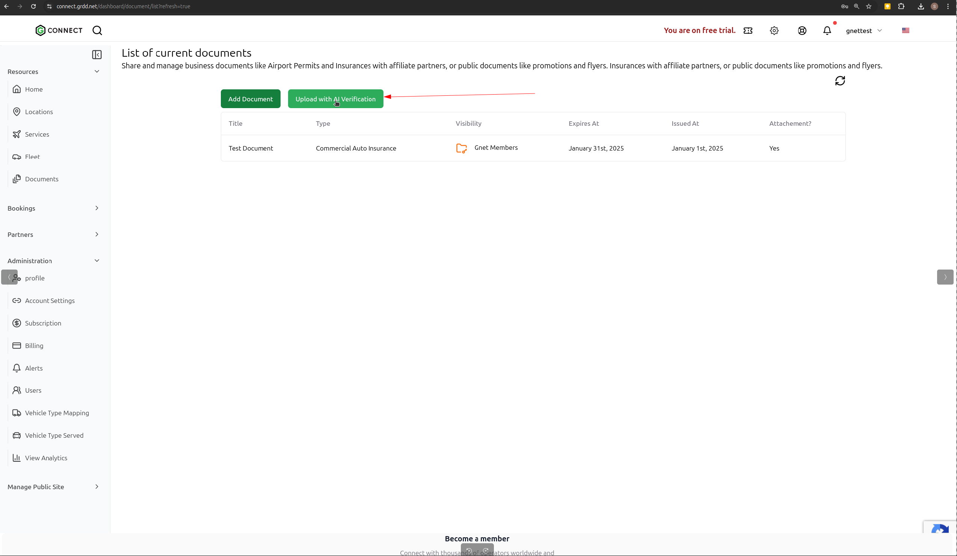Click Upload with AI Verification button
The height and width of the screenshot is (556, 957).
(335, 99)
